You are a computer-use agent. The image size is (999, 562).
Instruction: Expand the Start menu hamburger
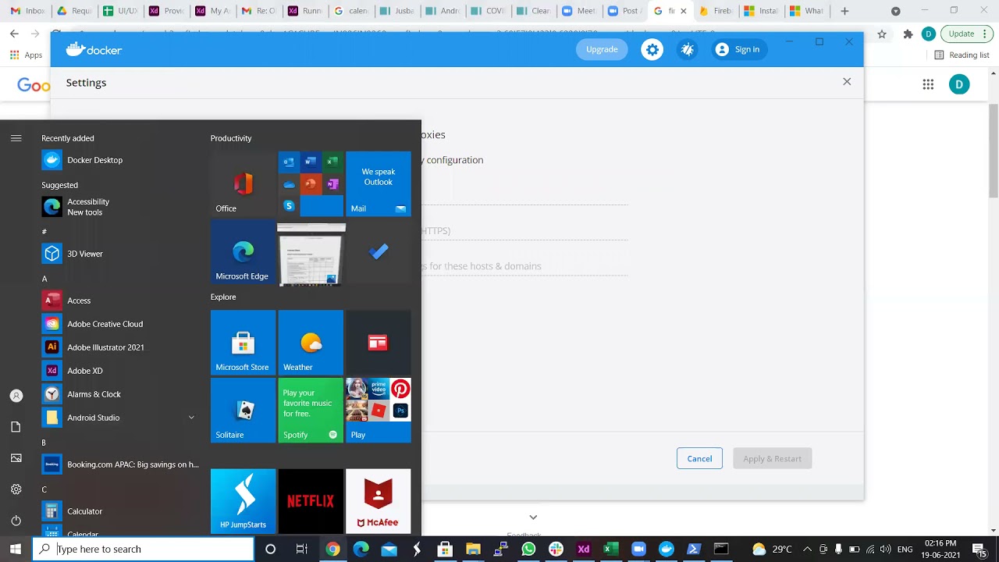click(x=16, y=138)
